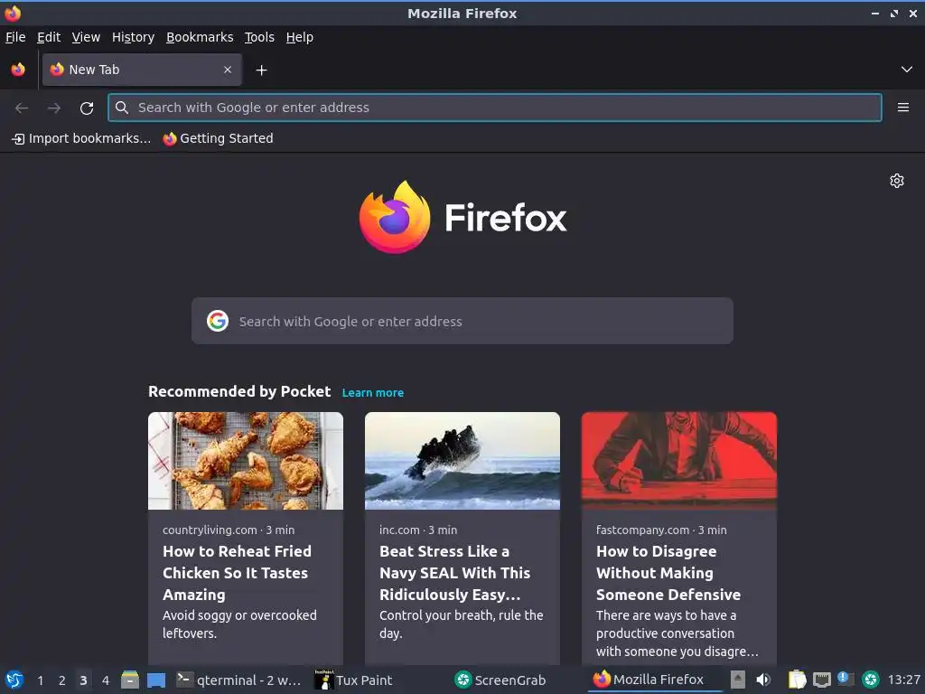Click the Firefox logo on the new tab page
This screenshot has height=694, width=925.
click(462, 217)
